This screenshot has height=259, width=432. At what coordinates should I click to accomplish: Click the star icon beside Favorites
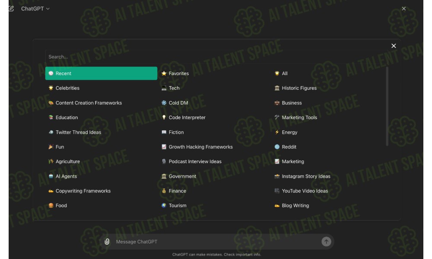click(x=164, y=73)
